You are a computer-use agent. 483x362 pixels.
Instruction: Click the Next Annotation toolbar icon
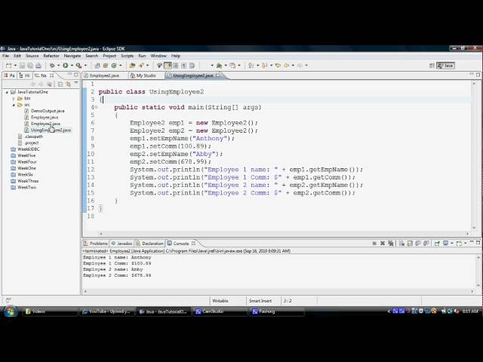pos(251,66)
